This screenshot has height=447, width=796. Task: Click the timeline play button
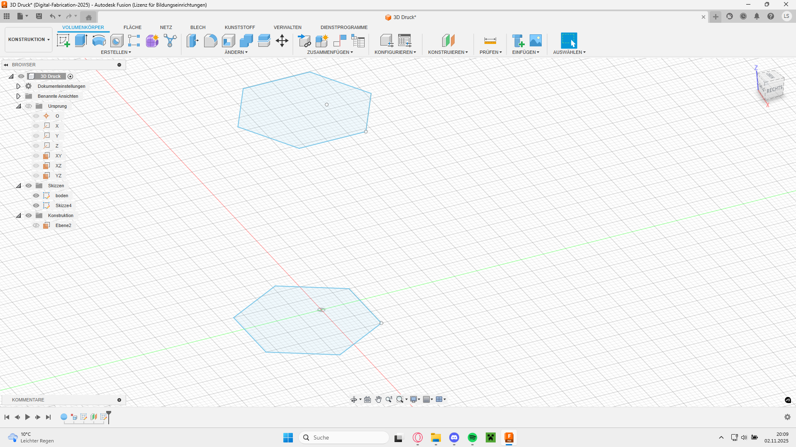tap(27, 417)
